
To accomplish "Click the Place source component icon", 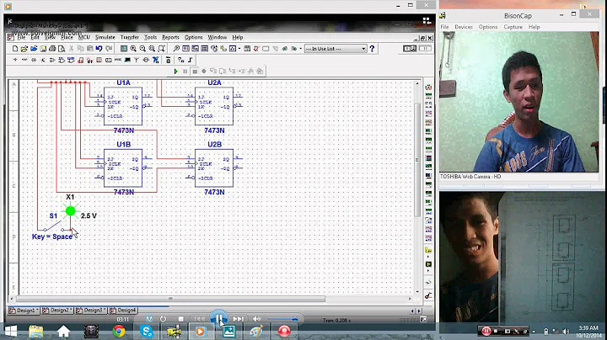I will 15,60.
